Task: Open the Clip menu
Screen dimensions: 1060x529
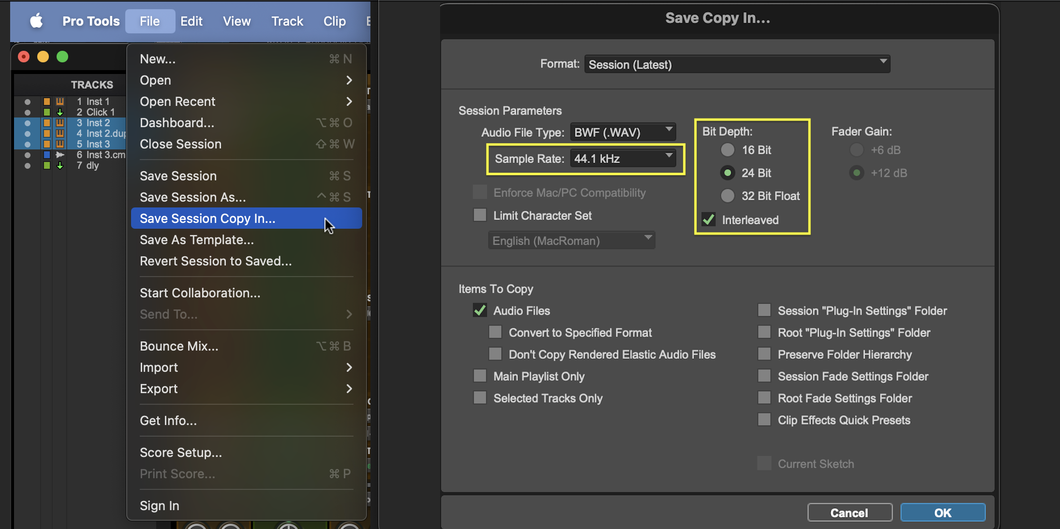Action: tap(335, 21)
